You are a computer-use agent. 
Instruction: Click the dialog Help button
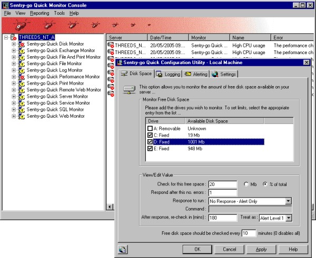coord(293,250)
